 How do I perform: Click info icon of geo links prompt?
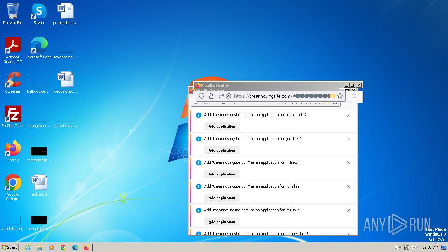pos(198,139)
